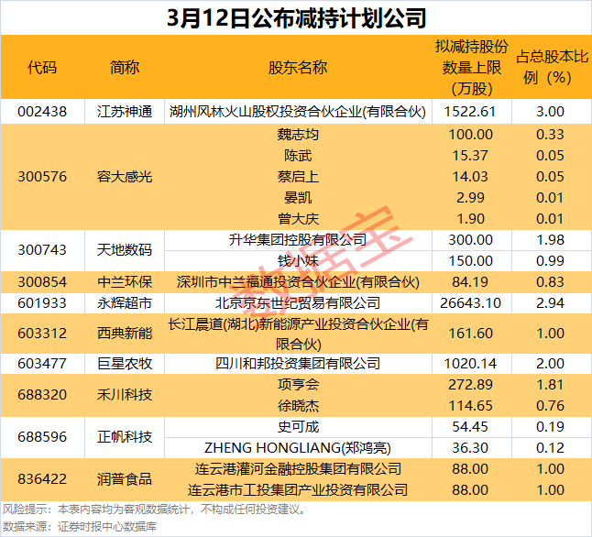Screen dimensions: 592x537
Task: Click shareholder 北京京东世纪贸易有限公司
Action: [297, 301]
